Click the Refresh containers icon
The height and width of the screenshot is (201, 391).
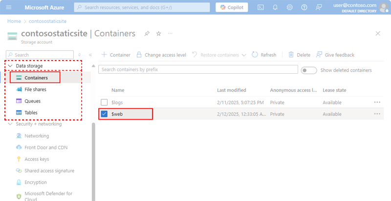coord(255,55)
